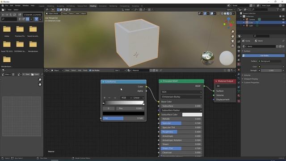Switch viewport to material preview shading

pyautogui.click(x=228, y=13)
